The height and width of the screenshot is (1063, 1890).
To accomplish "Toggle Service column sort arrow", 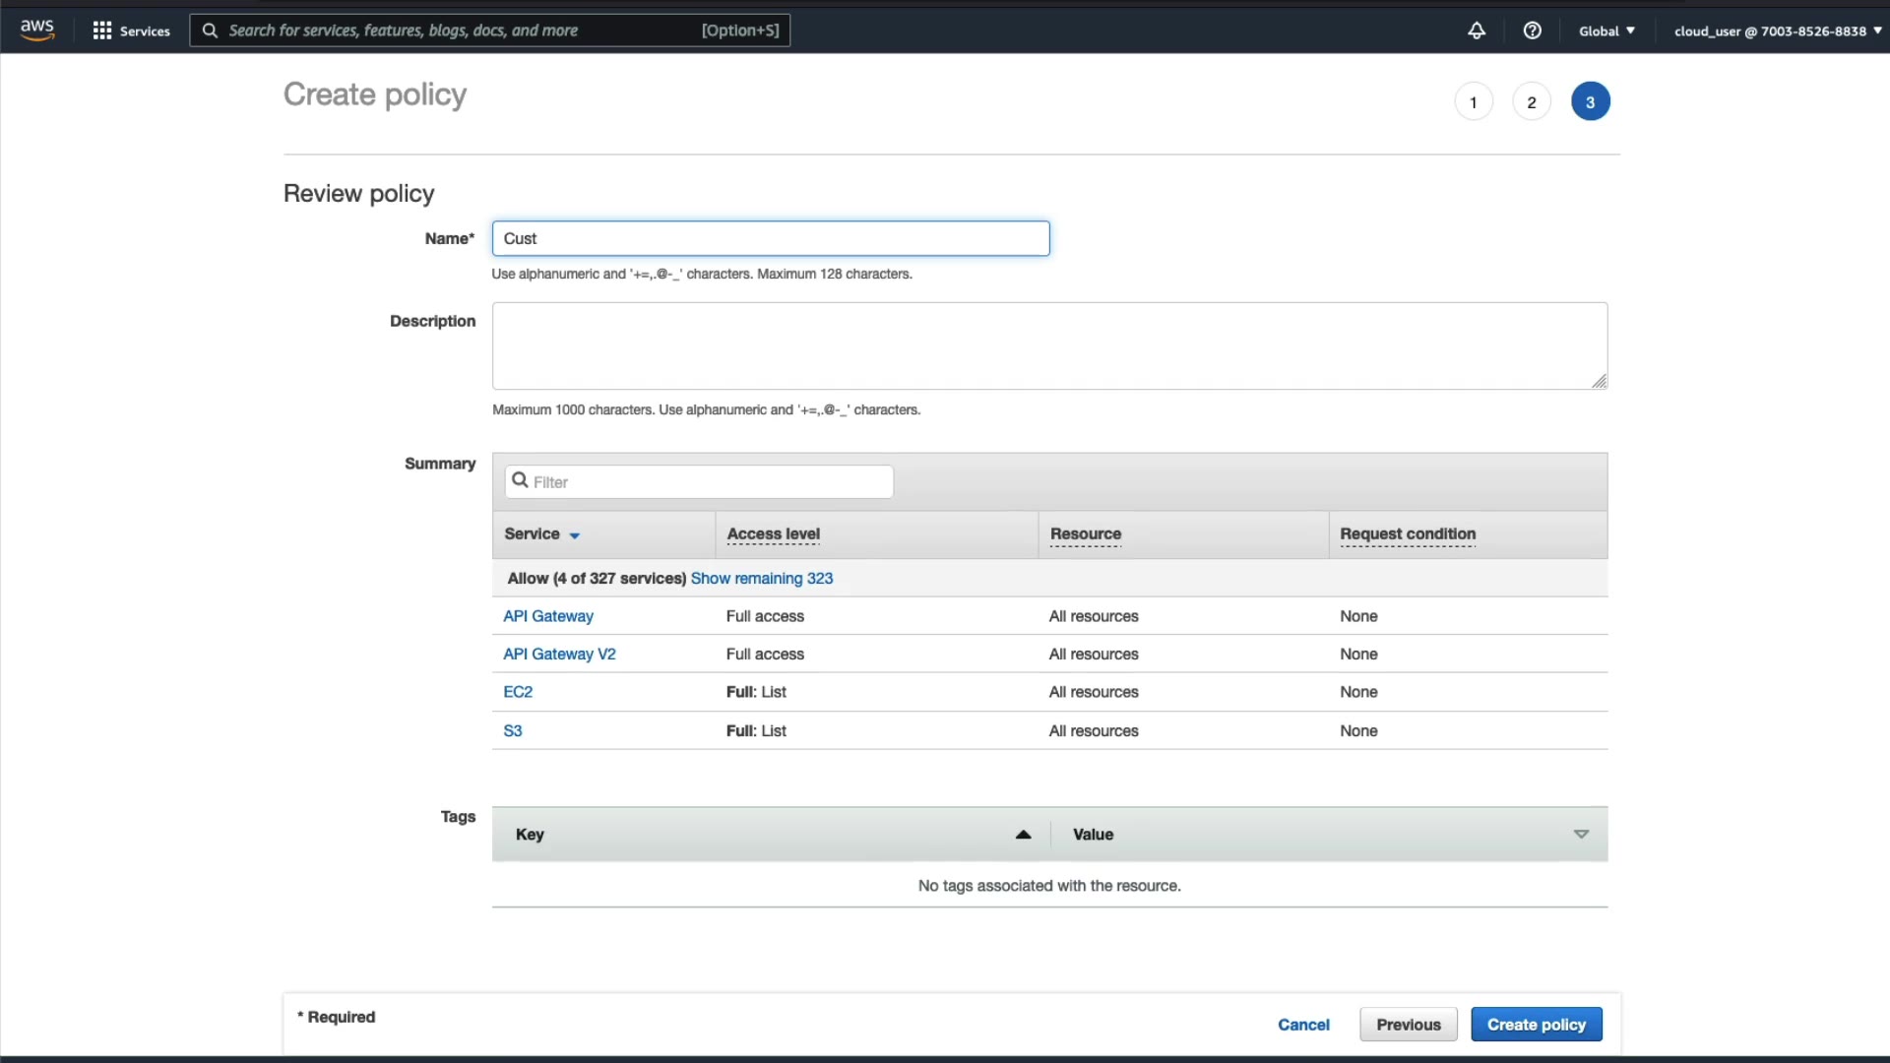I will [574, 535].
